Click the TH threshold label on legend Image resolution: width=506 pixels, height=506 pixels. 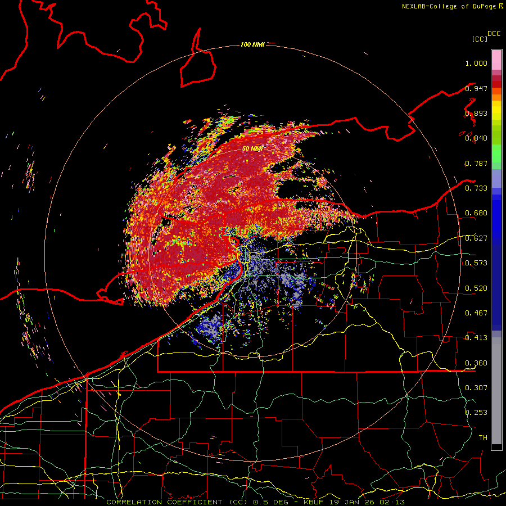[483, 437]
